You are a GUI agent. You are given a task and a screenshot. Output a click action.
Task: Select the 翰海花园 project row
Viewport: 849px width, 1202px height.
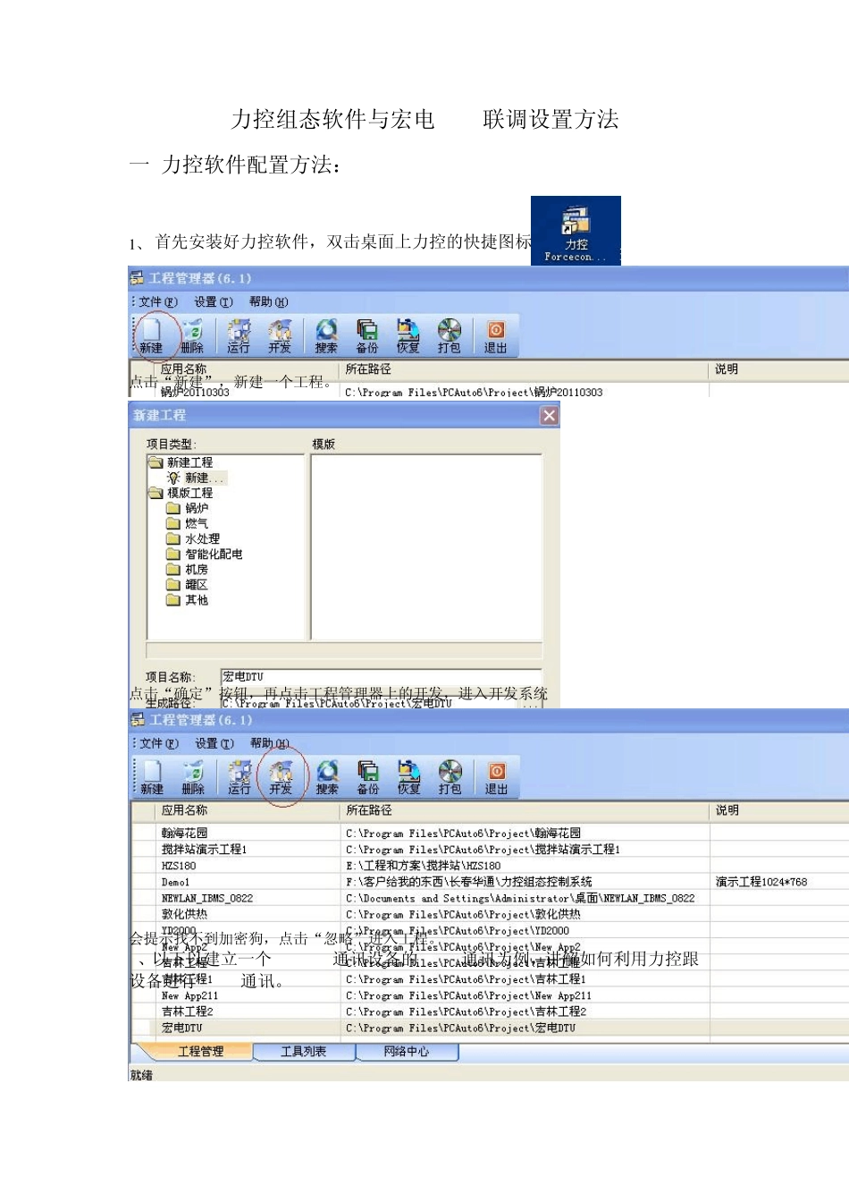(x=490, y=833)
